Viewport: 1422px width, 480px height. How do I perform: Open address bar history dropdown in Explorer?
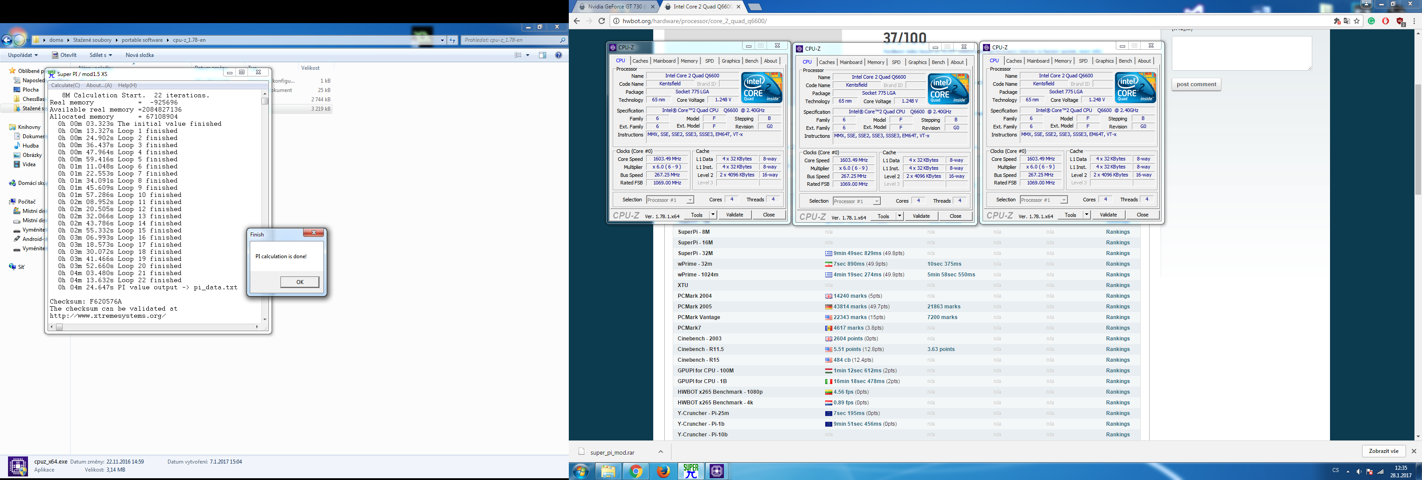(442, 40)
